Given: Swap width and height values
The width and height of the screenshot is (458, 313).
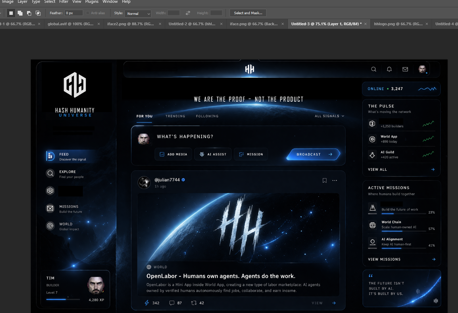Looking at the screenshot, I should pyautogui.click(x=188, y=13).
